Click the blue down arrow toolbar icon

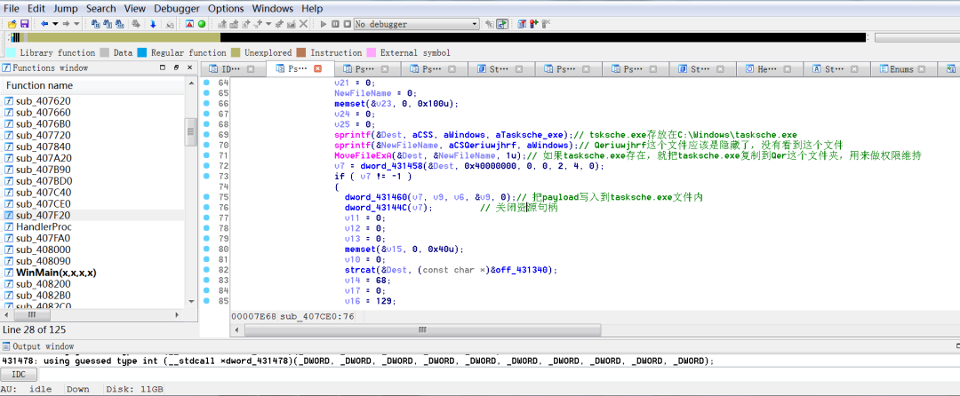click(x=153, y=24)
